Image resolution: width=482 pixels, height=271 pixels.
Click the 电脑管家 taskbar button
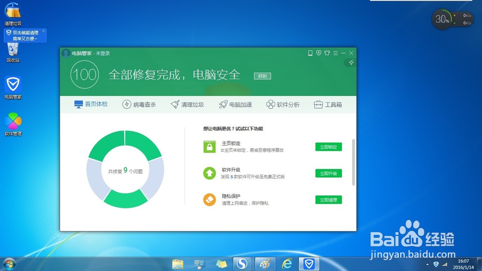point(309,264)
